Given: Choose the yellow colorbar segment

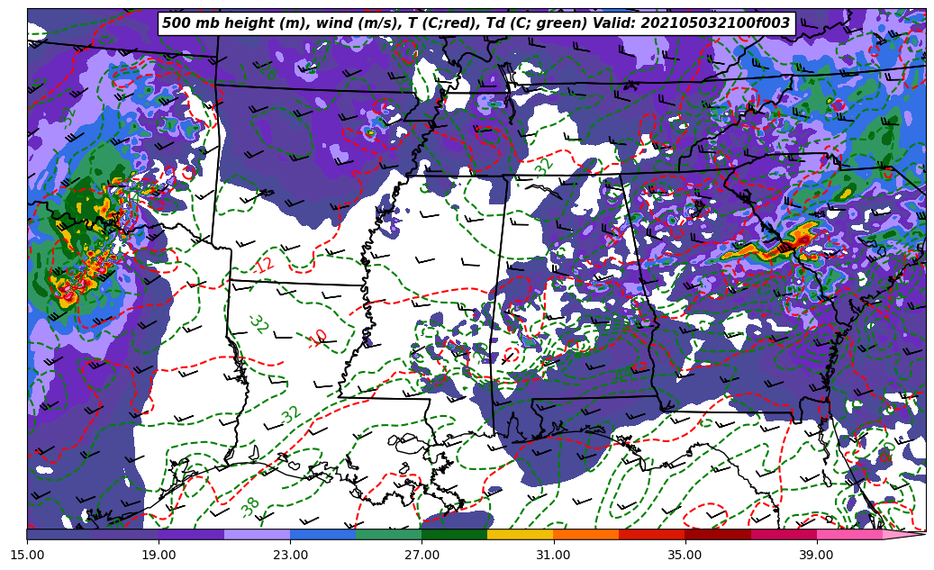Looking at the screenshot, I should pyautogui.click(x=520, y=534).
